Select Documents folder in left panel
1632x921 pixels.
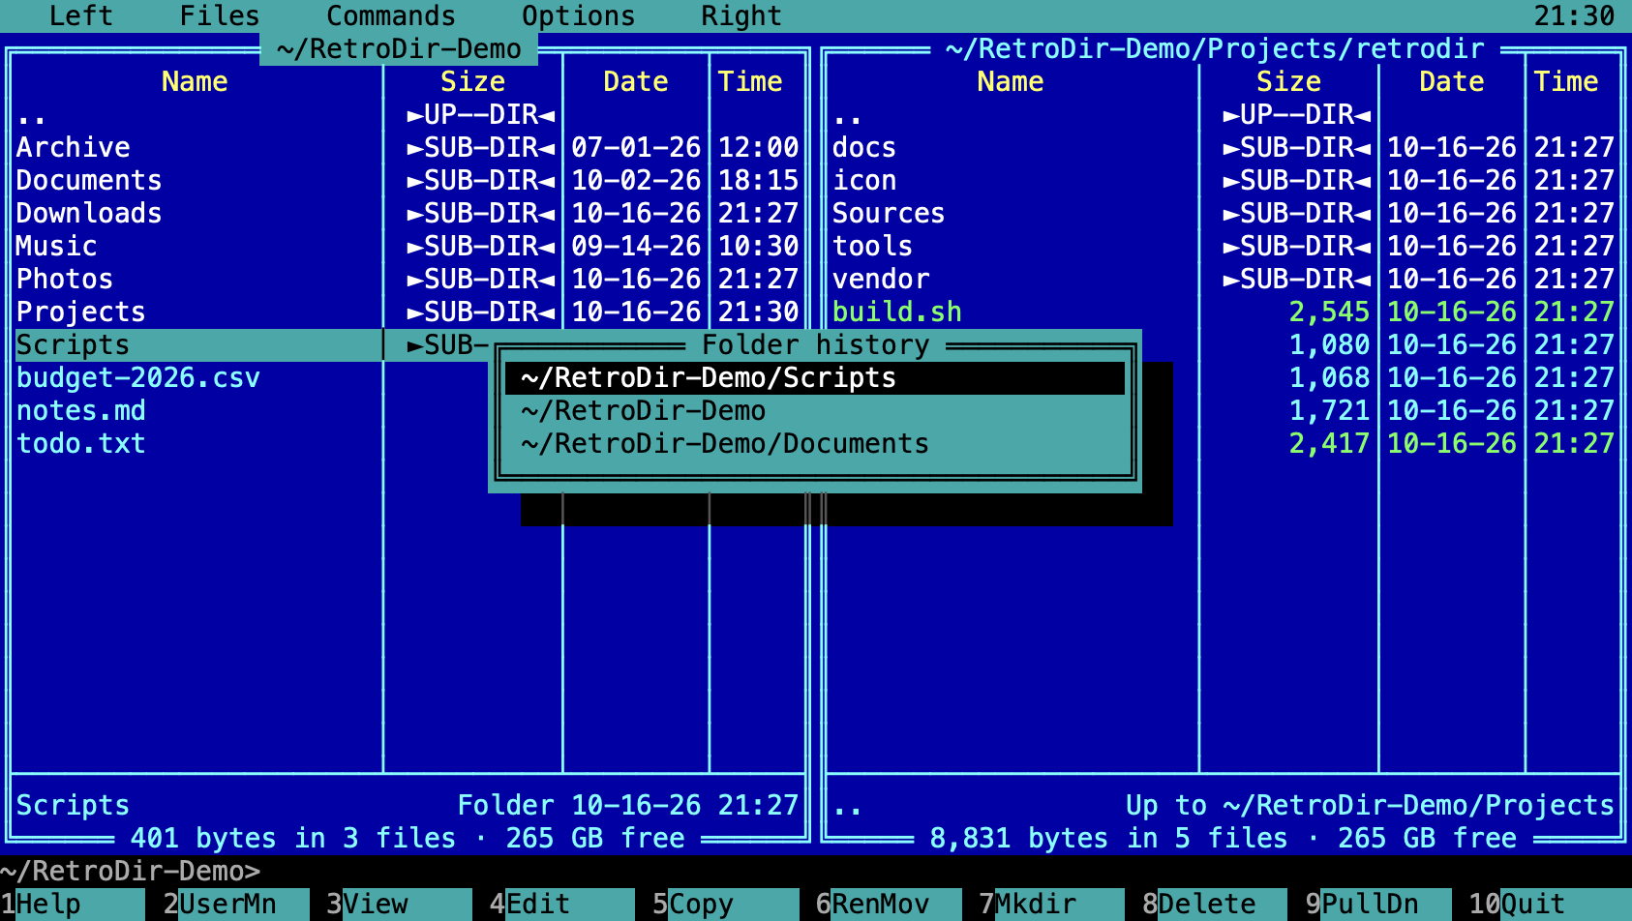pos(408,181)
